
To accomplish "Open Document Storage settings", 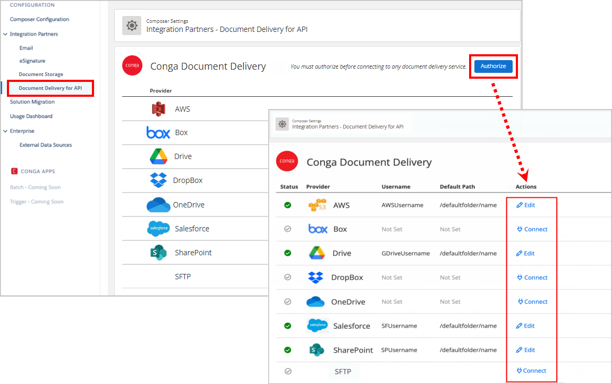I will 41,74.
